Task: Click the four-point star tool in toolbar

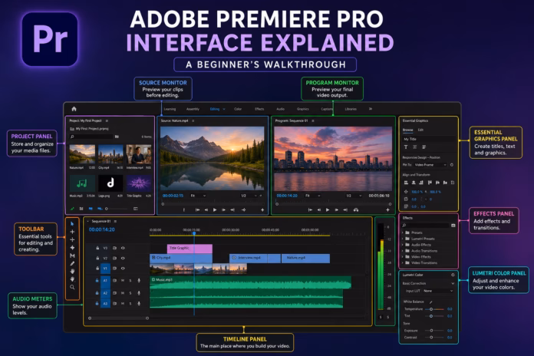Action: (x=72, y=248)
